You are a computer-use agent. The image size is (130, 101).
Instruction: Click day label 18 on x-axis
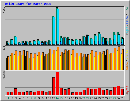72,98
